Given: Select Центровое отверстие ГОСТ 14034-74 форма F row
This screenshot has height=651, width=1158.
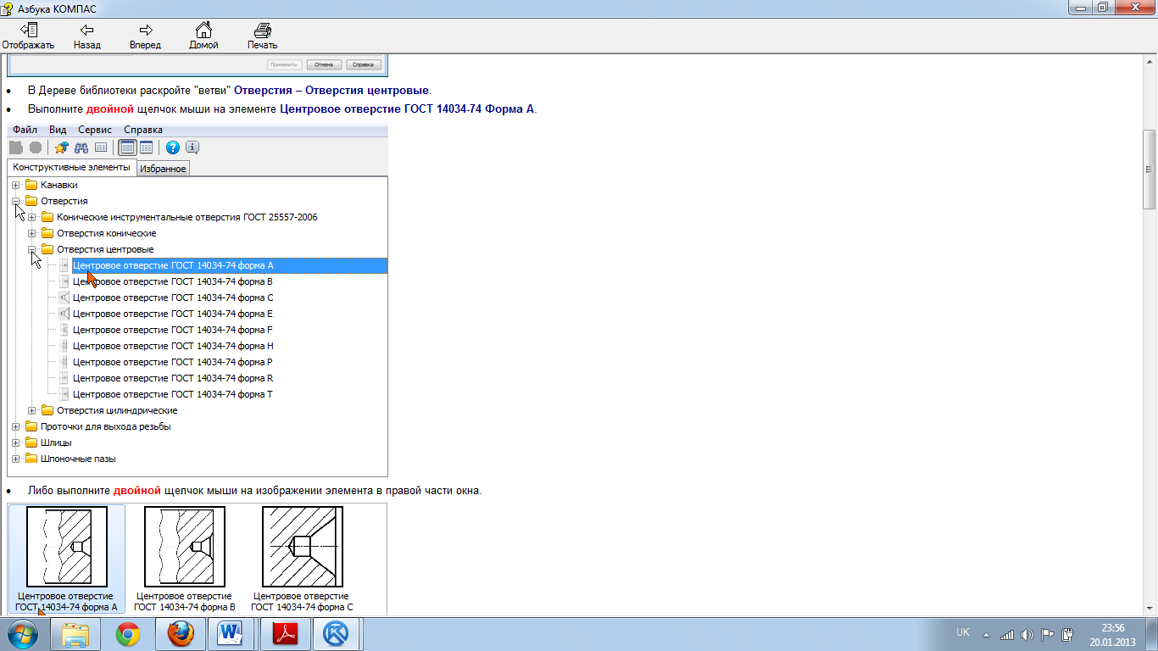Looking at the screenshot, I should point(173,330).
